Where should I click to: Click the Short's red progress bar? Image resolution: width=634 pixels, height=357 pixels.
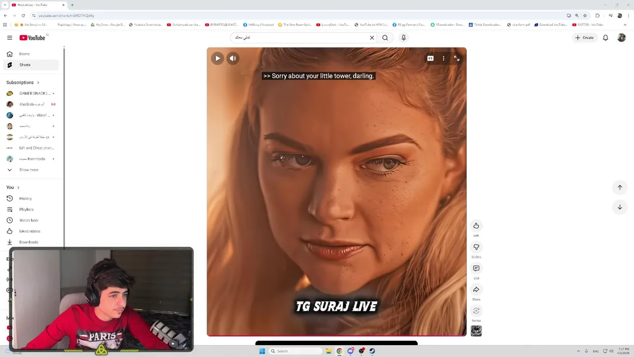coord(336,336)
